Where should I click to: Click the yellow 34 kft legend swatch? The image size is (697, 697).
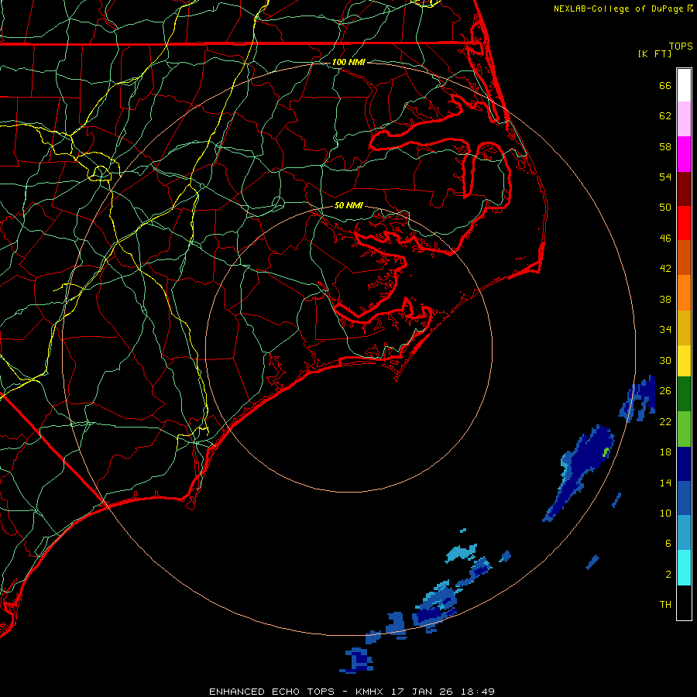click(684, 360)
